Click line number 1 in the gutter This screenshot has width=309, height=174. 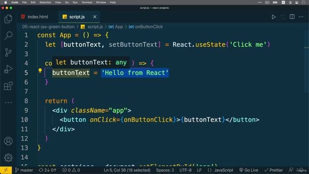26,35
